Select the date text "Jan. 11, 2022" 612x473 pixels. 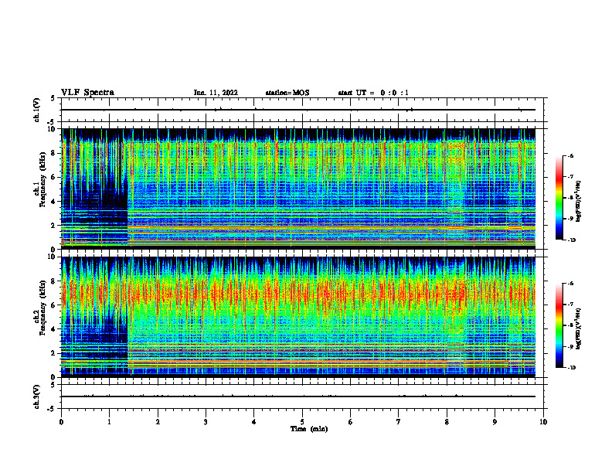point(216,93)
